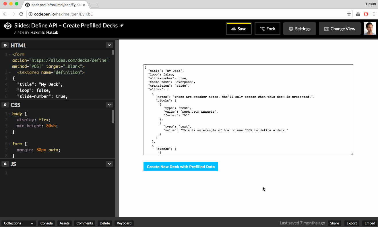This screenshot has height=227, width=378.
Task: Open the Collections dropdown in footer
Action: coord(19,223)
